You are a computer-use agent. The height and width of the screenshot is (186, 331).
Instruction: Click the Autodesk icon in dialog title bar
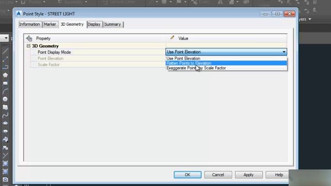[x=19, y=14]
